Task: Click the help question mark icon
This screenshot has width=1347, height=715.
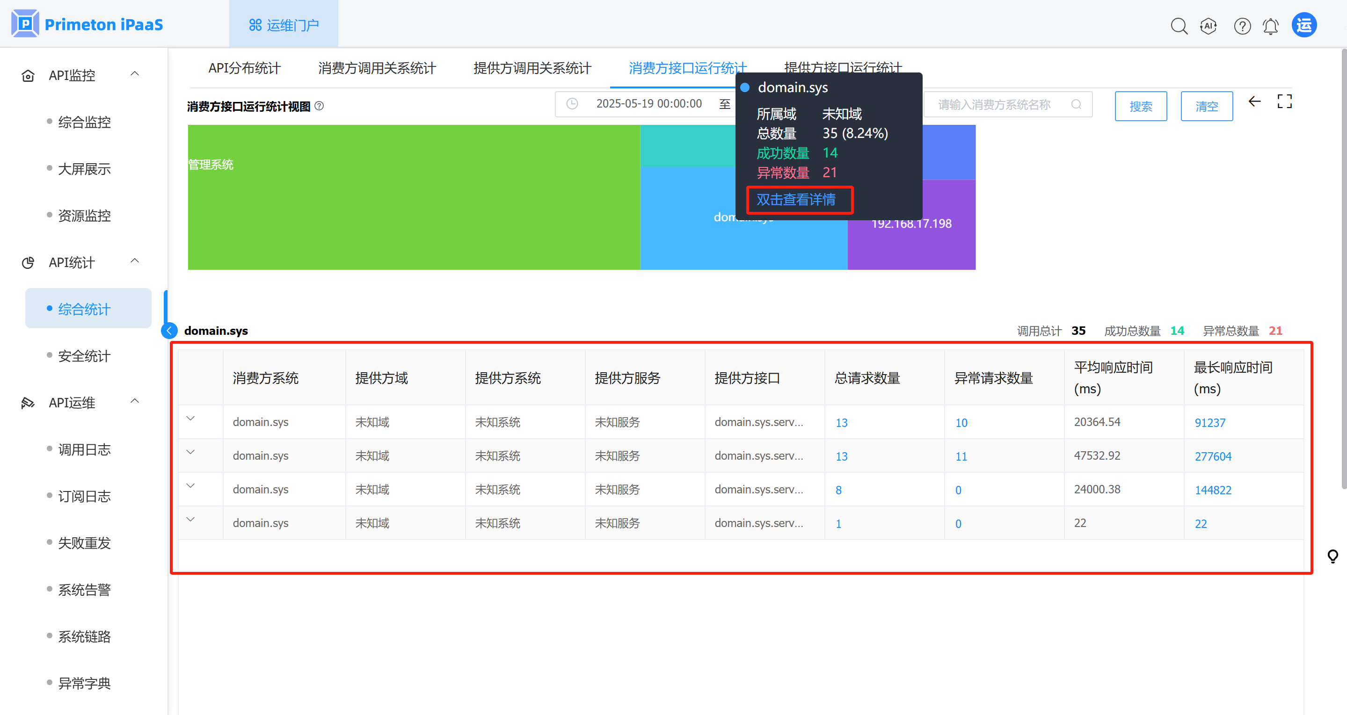Action: (x=1242, y=26)
